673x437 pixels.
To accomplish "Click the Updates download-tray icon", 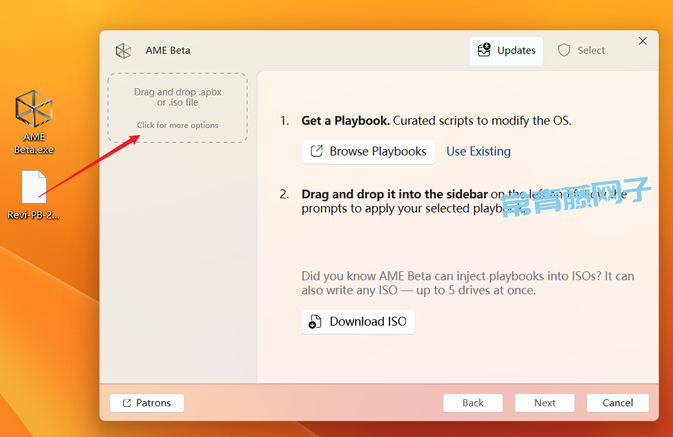I will point(485,50).
